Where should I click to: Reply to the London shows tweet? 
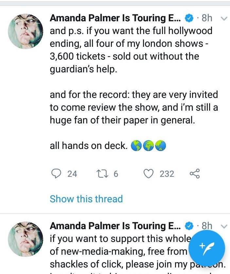pyautogui.click(x=57, y=174)
